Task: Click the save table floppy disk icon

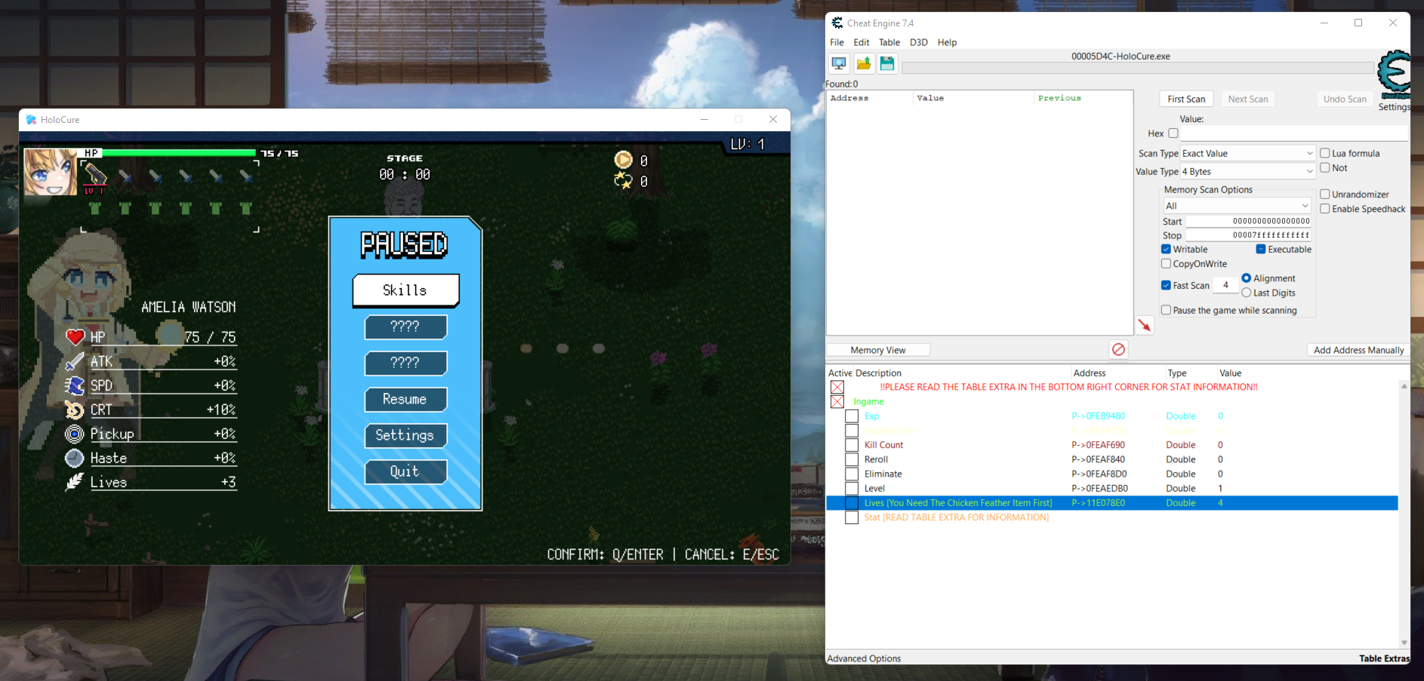Action: pos(887,64)
